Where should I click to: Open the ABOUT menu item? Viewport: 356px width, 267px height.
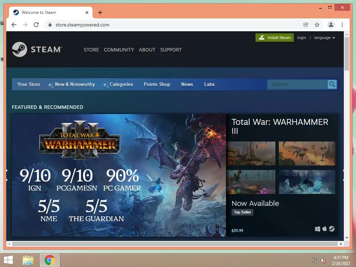pyautogui.click(x=147, y=50)
